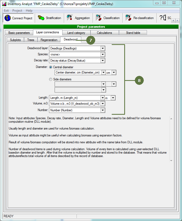Open the Number attribute dropdown
Image resolution: width=182 pixels, height=221 pixels.
[x=103, y=110]
